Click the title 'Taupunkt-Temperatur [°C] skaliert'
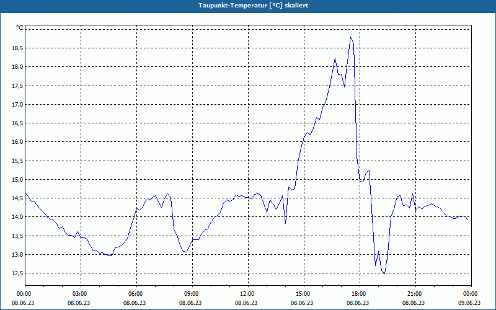 pyautogui.click(x=254, y=6)
